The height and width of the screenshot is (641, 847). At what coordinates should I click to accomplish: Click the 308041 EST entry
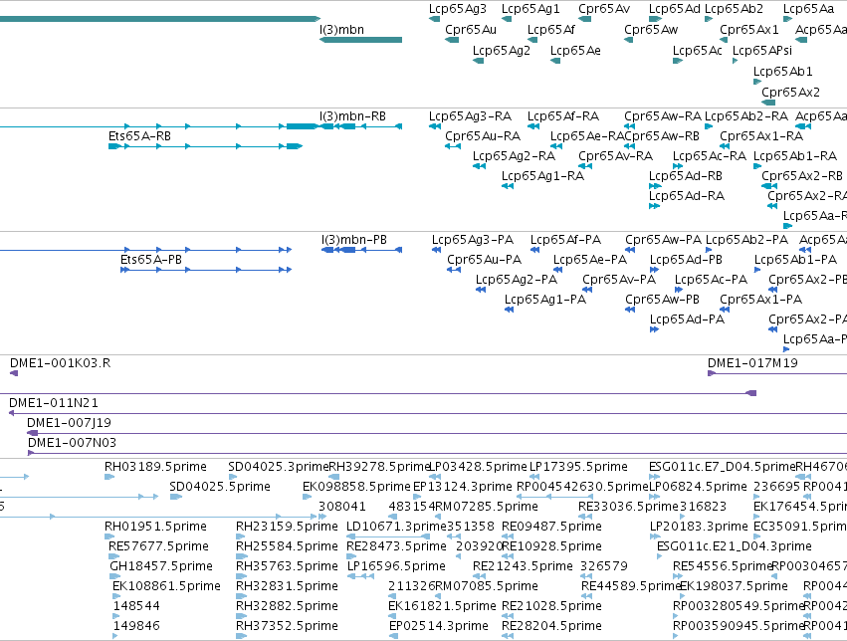[342, 507]
